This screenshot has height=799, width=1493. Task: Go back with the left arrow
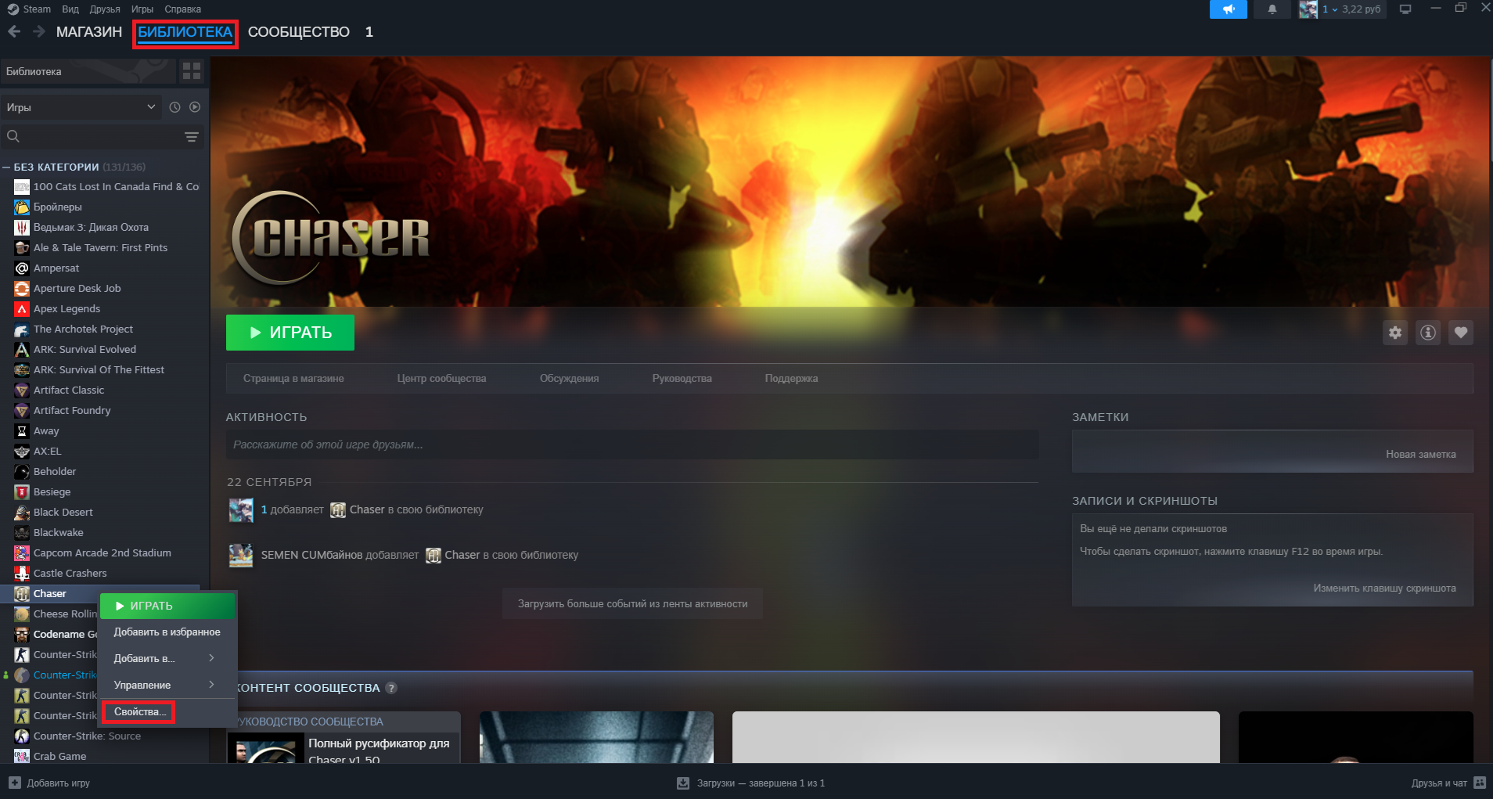coord(14,31)
